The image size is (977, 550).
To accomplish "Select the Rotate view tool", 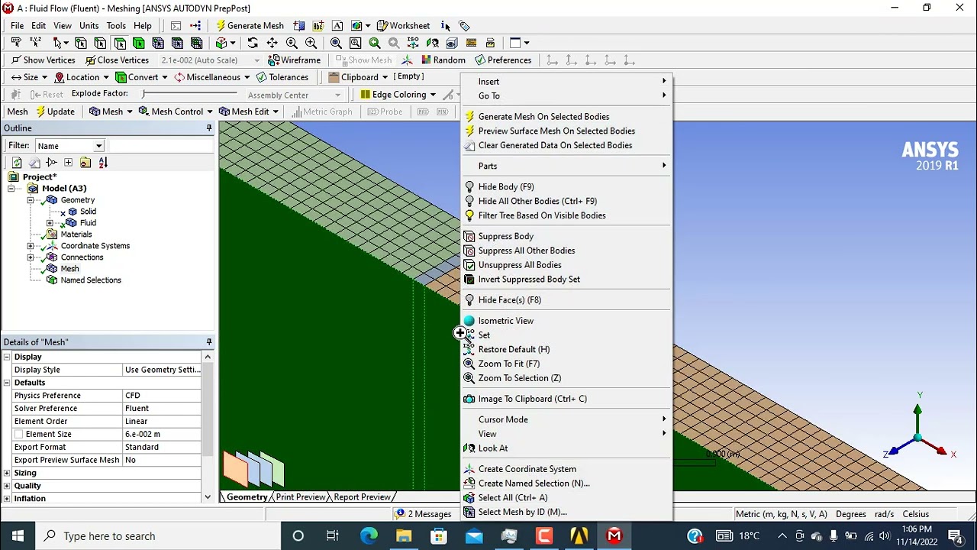I will (x=253, y=43).
